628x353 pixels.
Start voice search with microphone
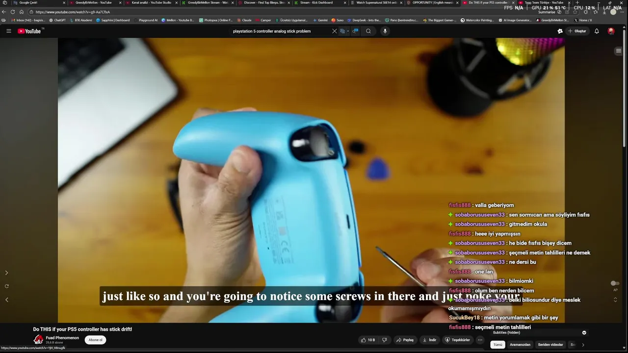385,31
